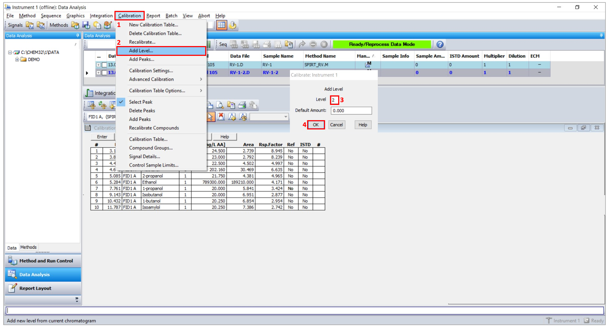This screenshot has height=327, width=609.
Task: Click the stop sequence round icon
Action: pos(313,44)
